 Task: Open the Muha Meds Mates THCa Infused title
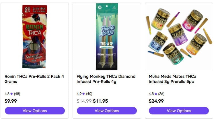[x=172, y=79]
